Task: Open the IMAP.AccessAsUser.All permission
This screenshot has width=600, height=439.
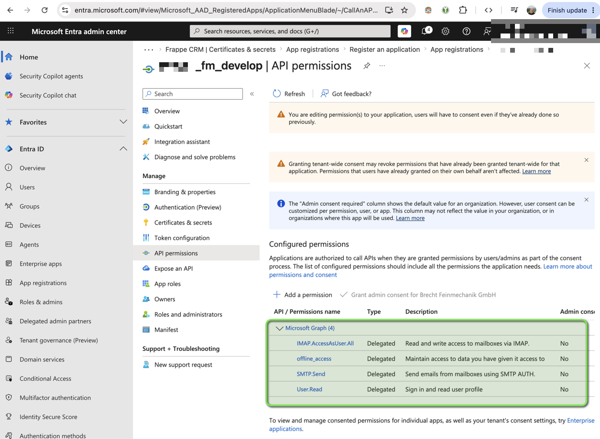Action: click(325, 343)
